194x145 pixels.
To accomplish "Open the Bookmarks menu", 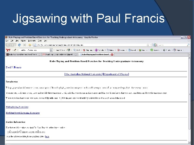I will (x=32, y=41).
